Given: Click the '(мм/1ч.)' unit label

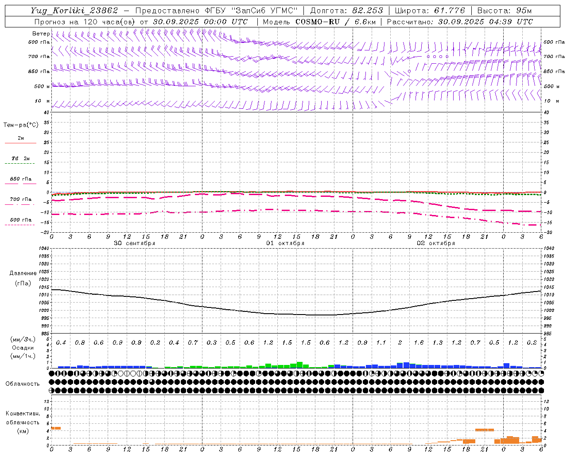Looking at the screenshot, I should tap(23, 356).
